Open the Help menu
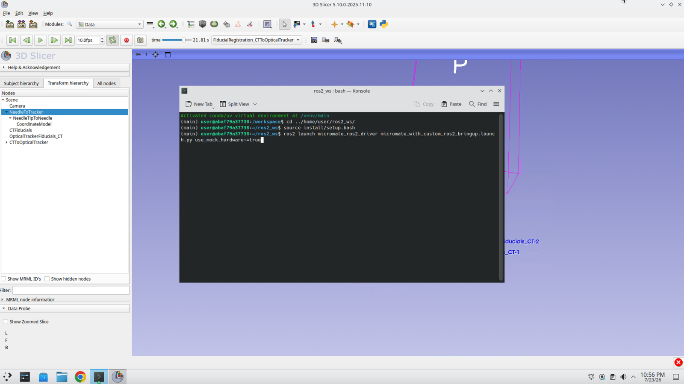The width and height of the screenshot is (684, 384). point(48,13)
